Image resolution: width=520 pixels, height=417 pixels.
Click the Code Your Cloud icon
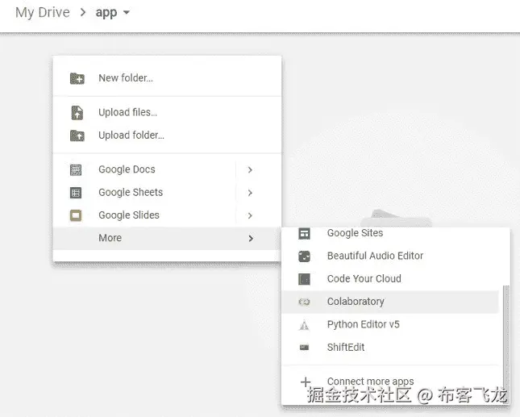pyautogui.click(x=304, y=279)
